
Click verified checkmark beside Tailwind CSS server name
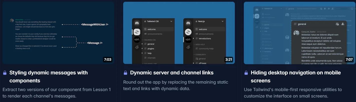(145, 21)
